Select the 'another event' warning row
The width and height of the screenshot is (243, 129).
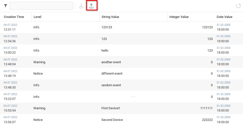[x=111, y=62]
